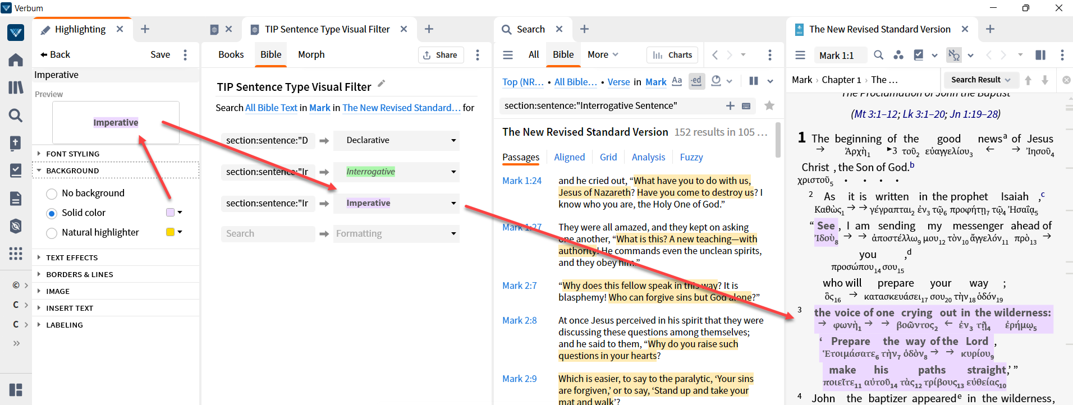
Task: Click the Mark 1:1 reference box
Action: tap(840, 55)
